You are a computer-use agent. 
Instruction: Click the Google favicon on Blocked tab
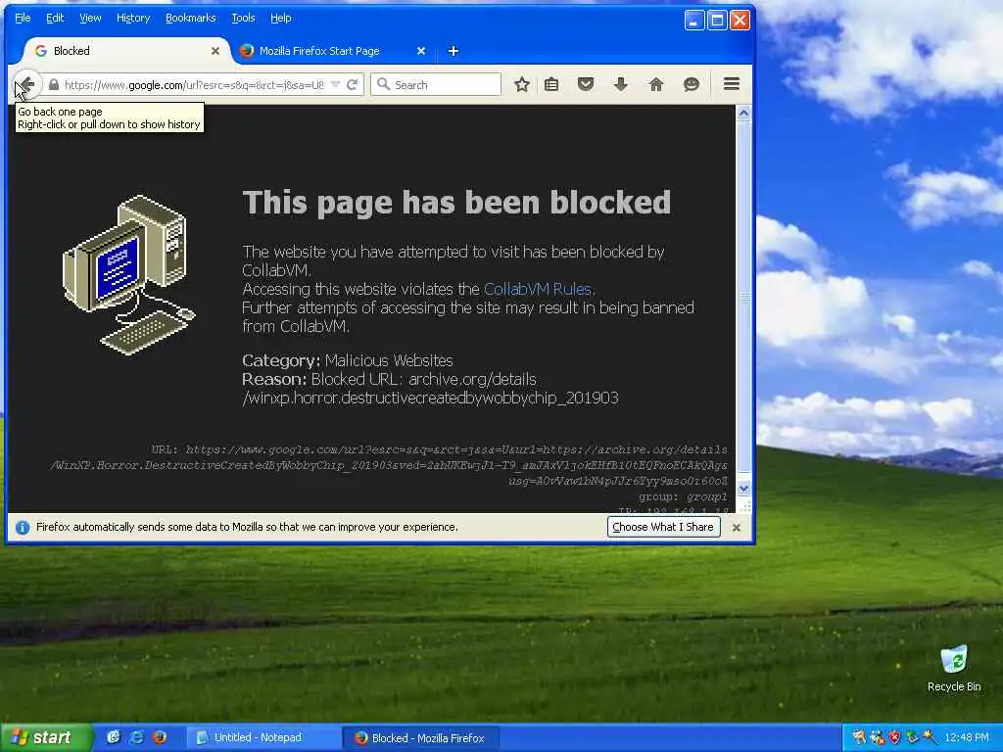tap(41, 51)
